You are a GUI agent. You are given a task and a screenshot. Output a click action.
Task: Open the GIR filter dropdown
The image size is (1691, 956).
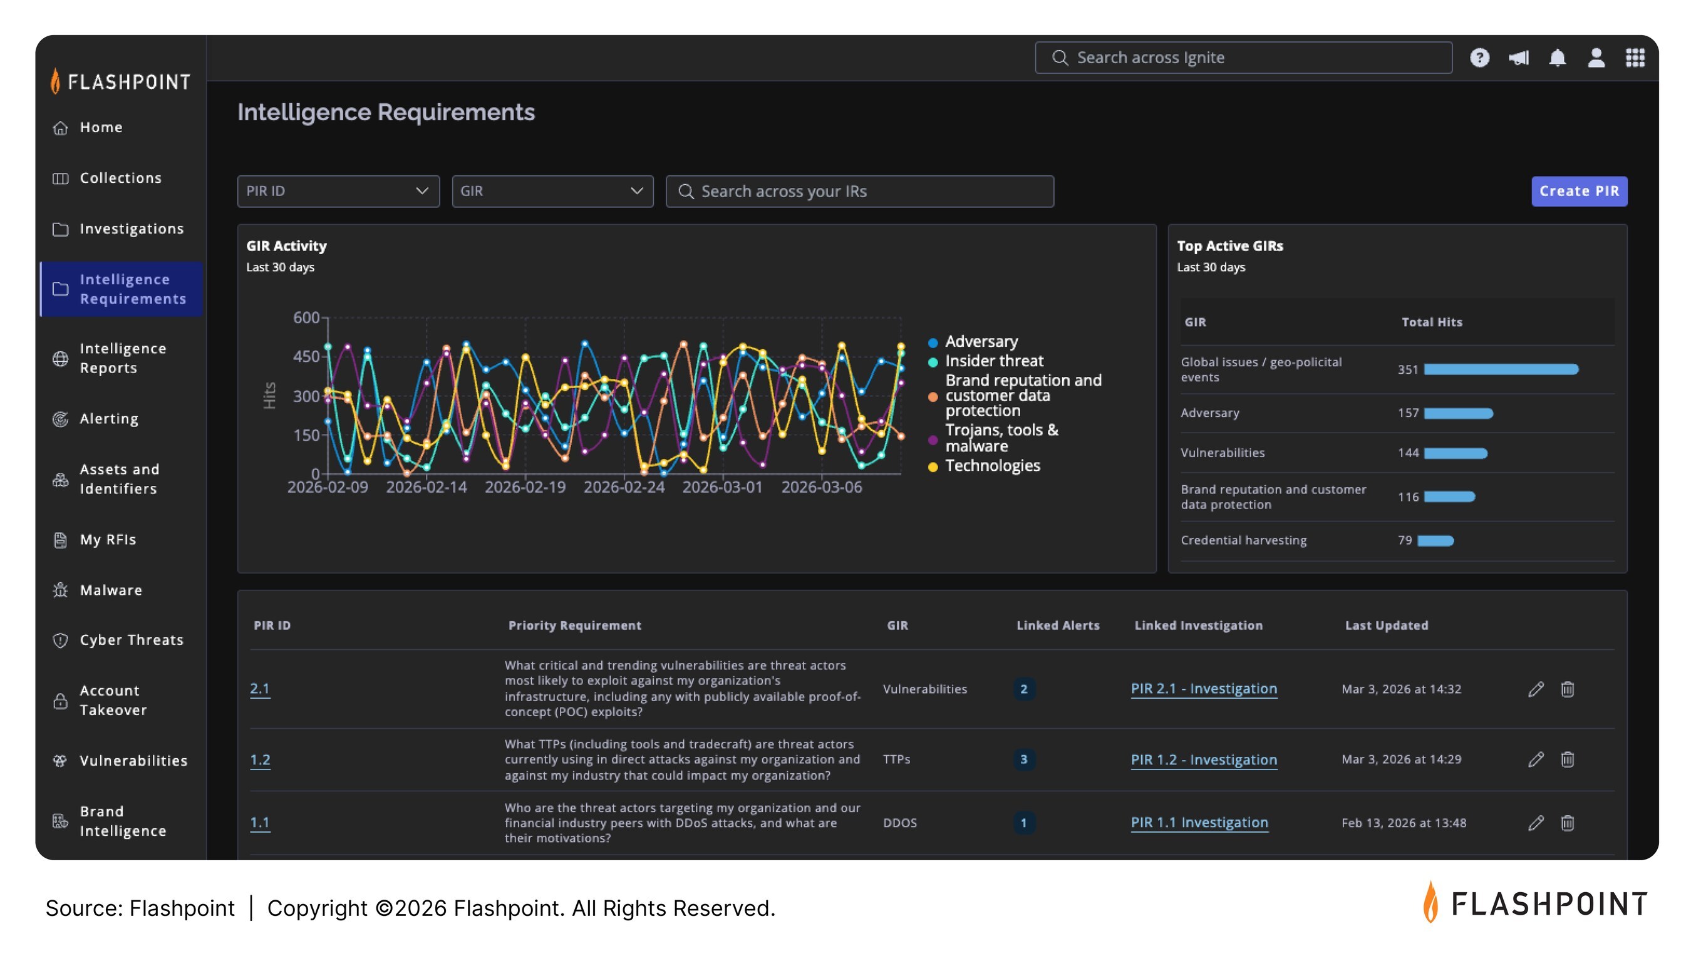pyautogui.click(x=552, y=191)
